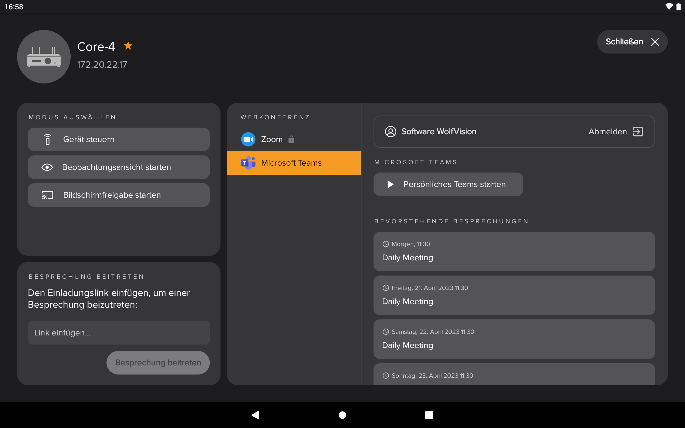This screenshot has height=428, width=685.
Task: Start Persönliches Teams meeting
Action: tap(448, 184)
